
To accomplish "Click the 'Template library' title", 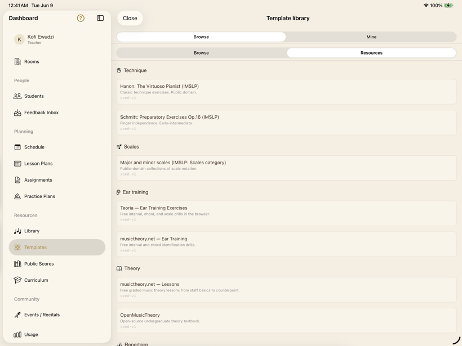I will [288, 18].
